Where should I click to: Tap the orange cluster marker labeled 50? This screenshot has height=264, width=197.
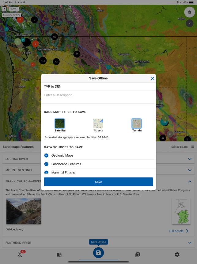(98, 73)
